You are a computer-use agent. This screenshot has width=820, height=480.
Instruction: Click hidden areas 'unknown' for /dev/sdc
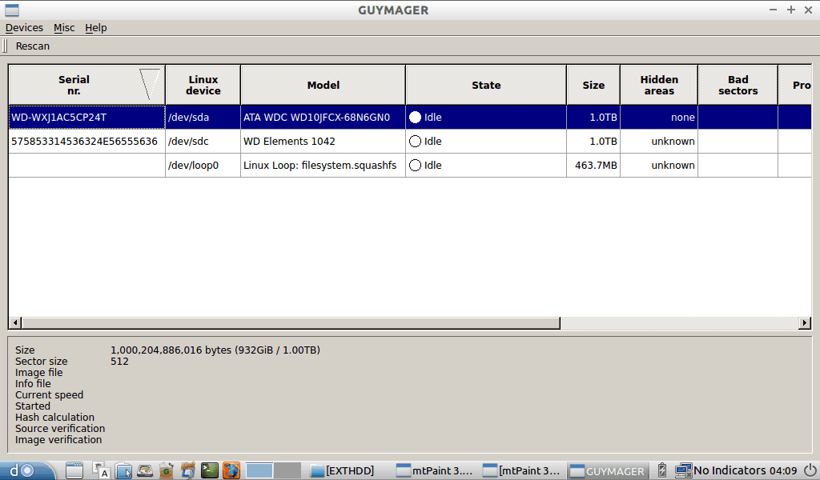659,142
